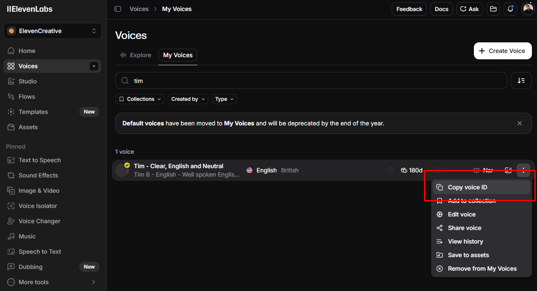Click the Create Voice button

click(x=503, y=51)
